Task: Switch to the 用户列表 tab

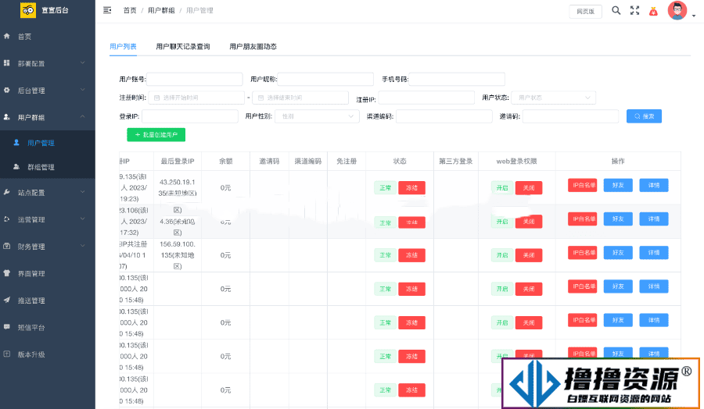Action: point(123,47)
